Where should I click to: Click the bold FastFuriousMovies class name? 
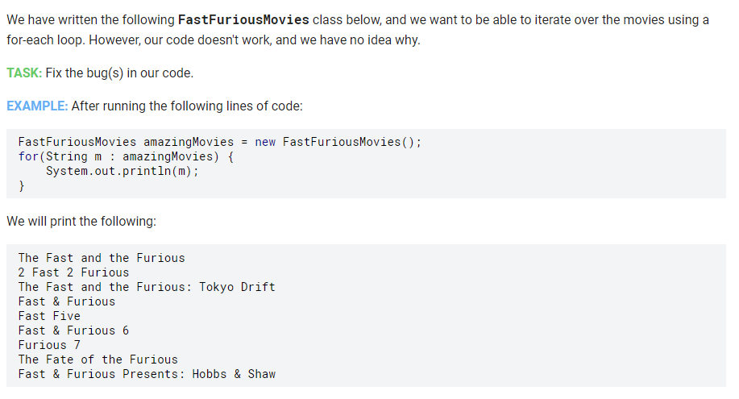coord(243,20)
